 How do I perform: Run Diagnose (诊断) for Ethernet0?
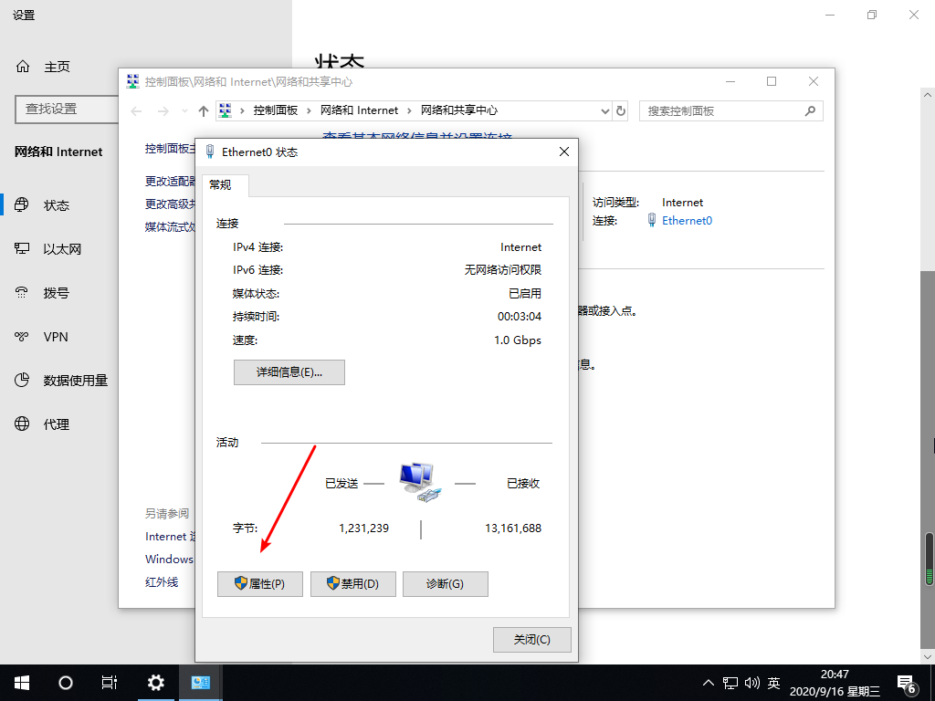pyautogui.click(x=446, y=583)
